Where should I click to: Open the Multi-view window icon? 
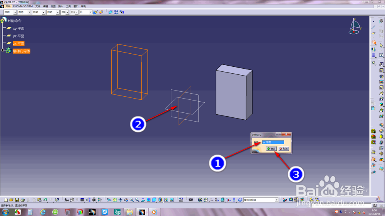click(149, 200)
